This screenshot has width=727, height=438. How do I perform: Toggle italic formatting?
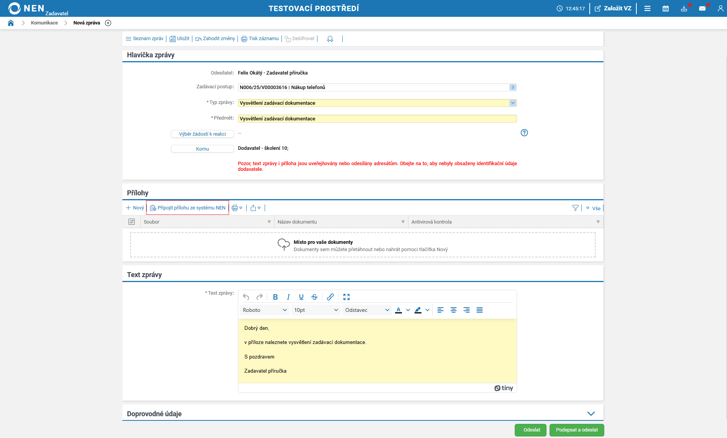click(x=288, y=297)
